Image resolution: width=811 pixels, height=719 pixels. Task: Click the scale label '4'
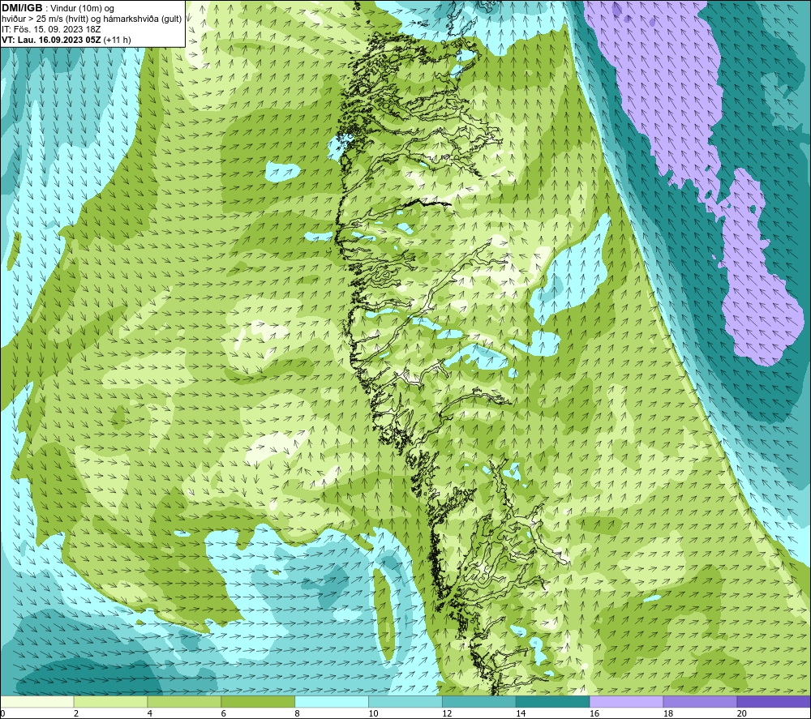pyautogui.click(x=150, y=714)
